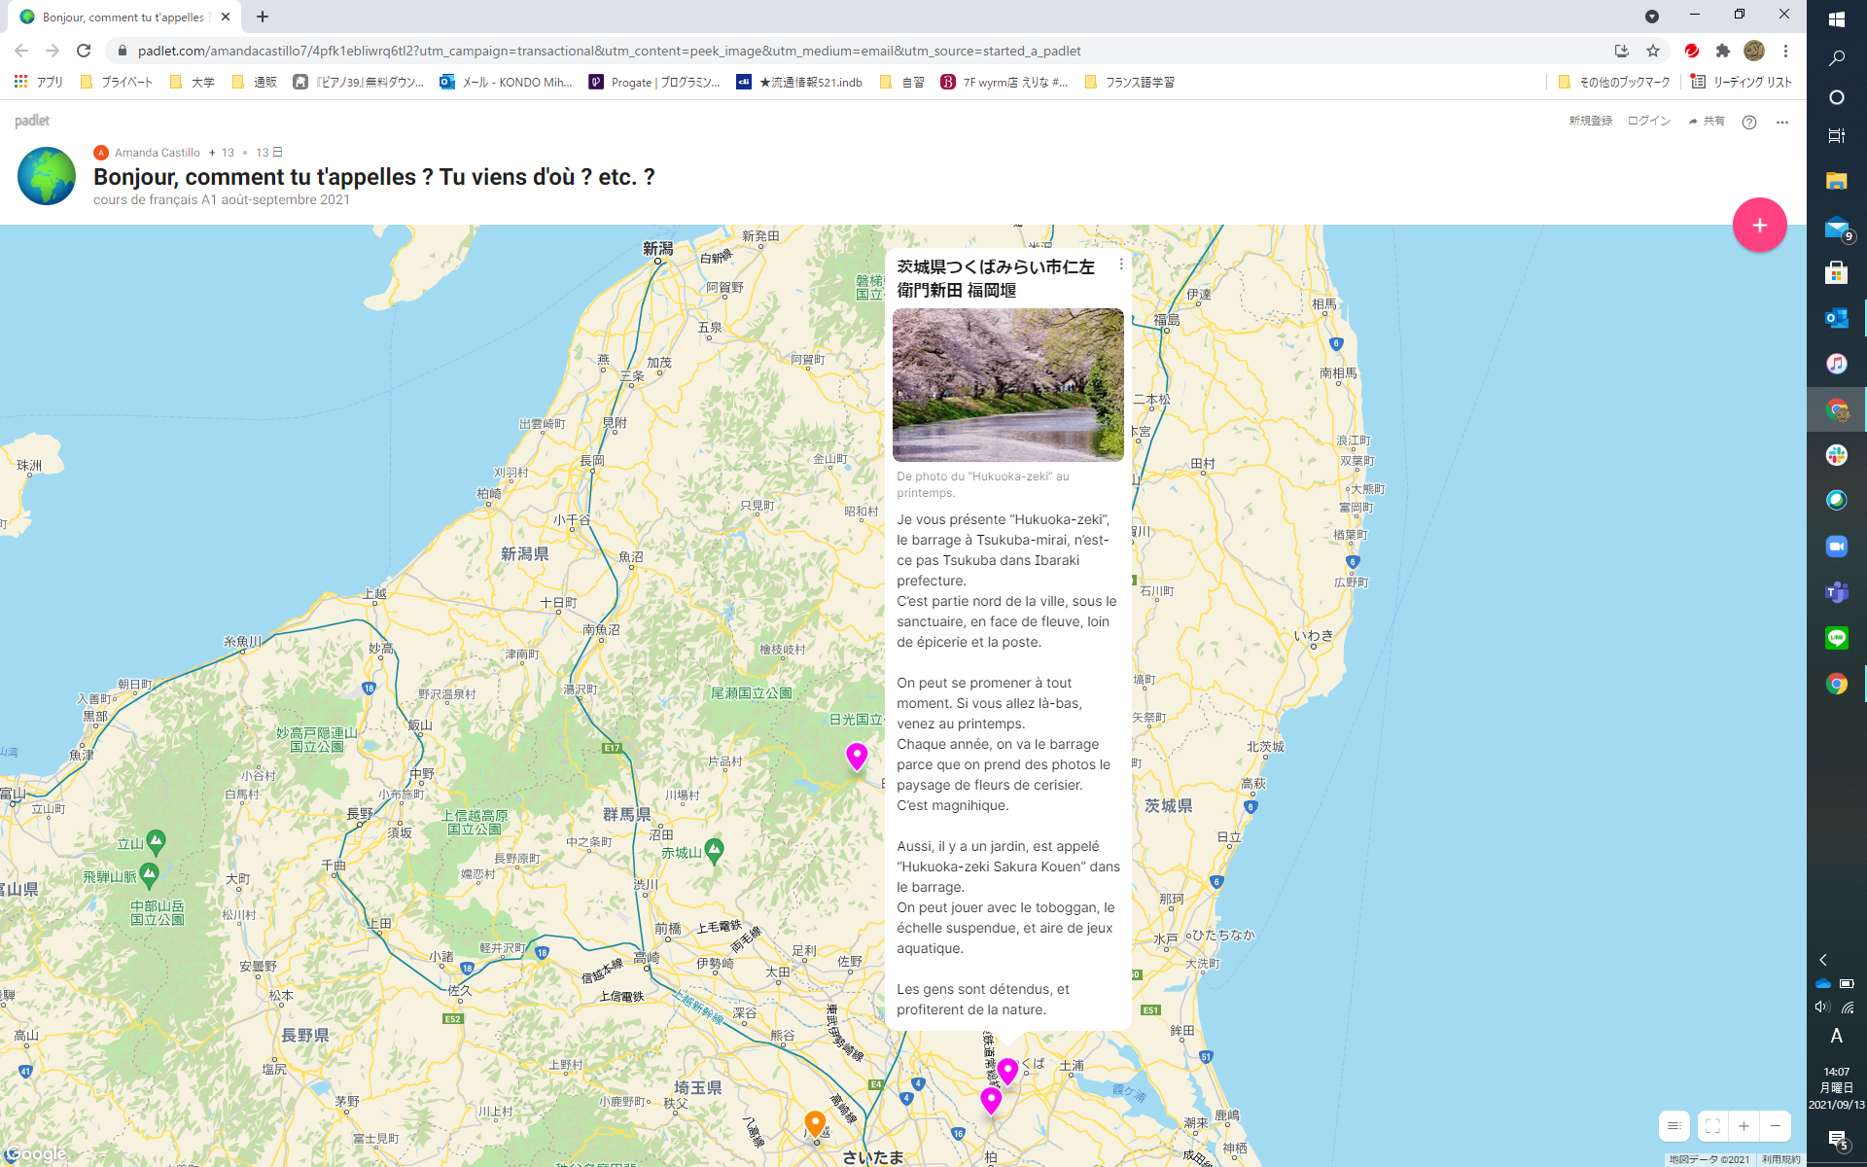Click the Amanda Castillo author name

click(157, 153)
